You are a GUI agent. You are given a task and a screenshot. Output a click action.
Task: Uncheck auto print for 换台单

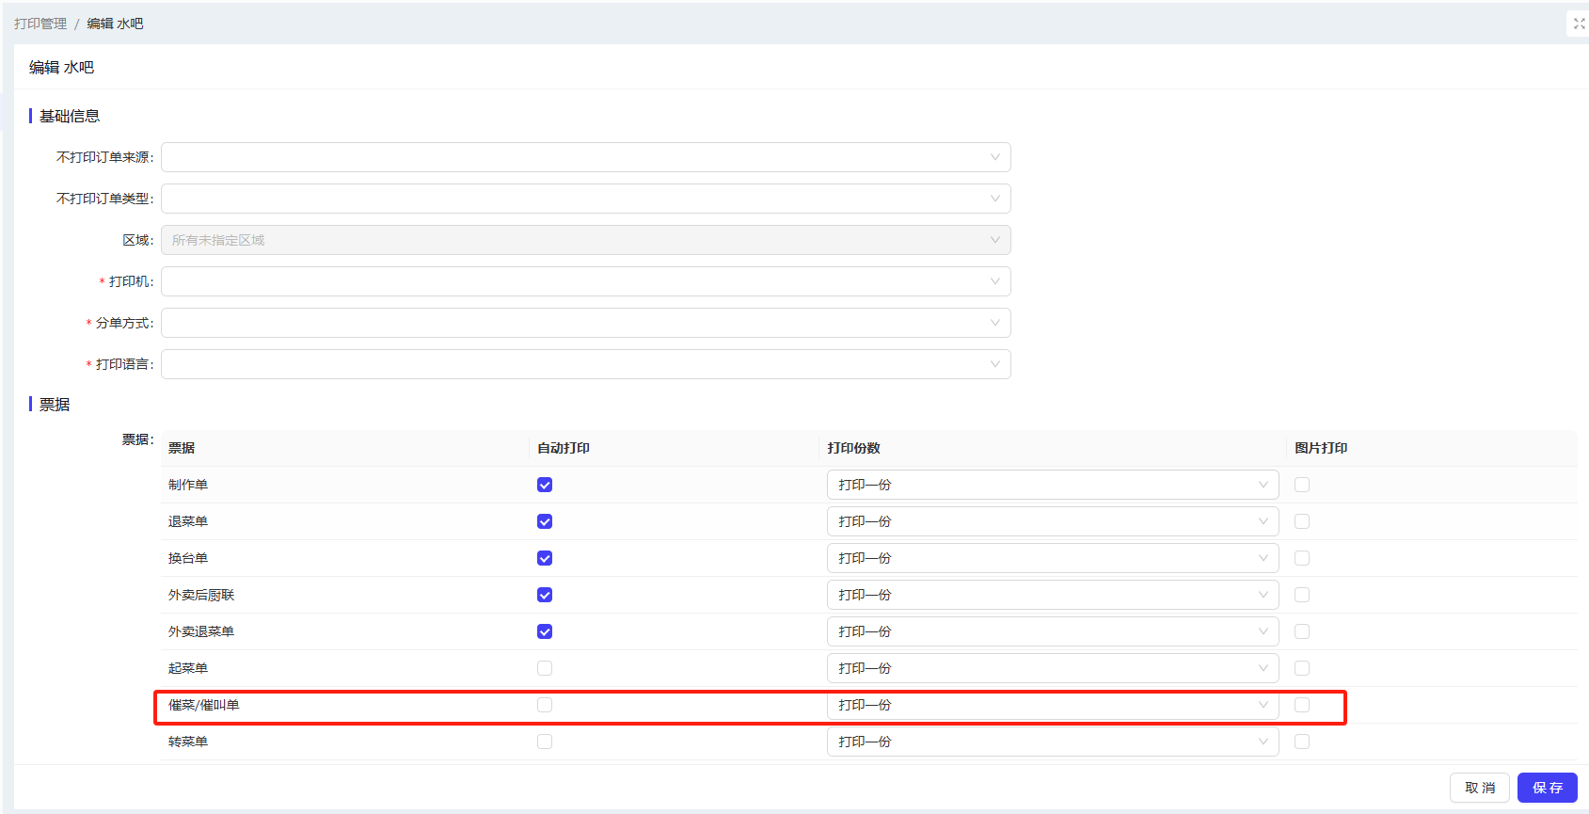click(x=545, y=558)
